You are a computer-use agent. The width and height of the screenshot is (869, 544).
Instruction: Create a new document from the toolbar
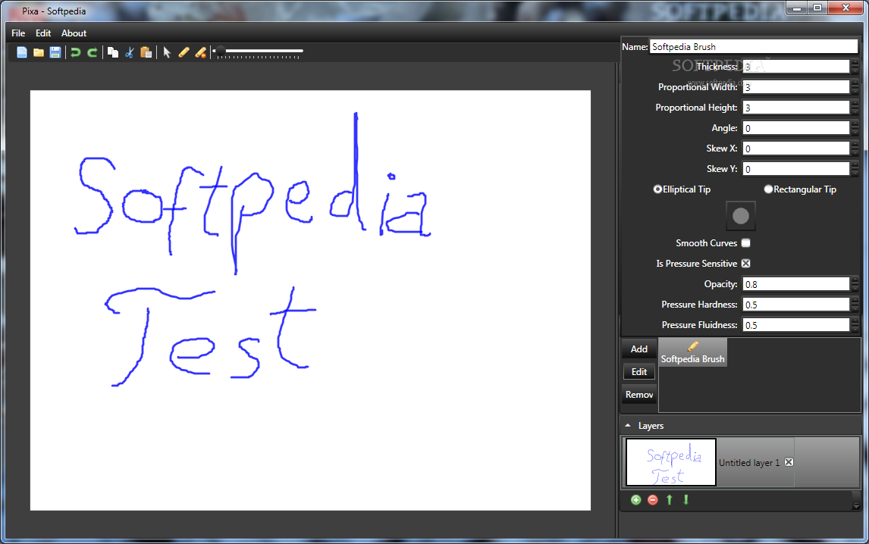tap(22, 52)
